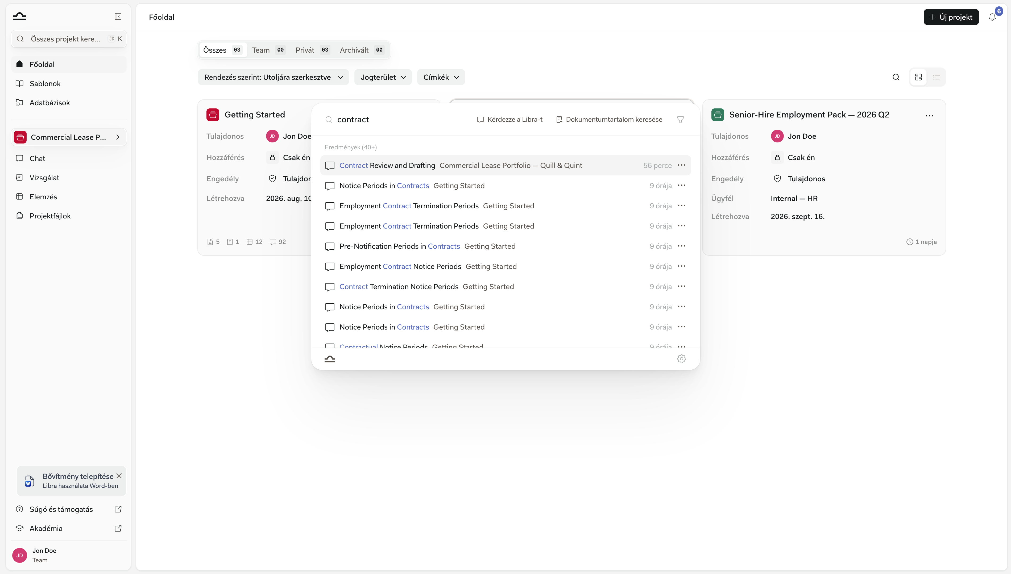The width and height of the screenshot is (1011, 574).
Task: Open Chat in sidebar
Action: (69, 158)
